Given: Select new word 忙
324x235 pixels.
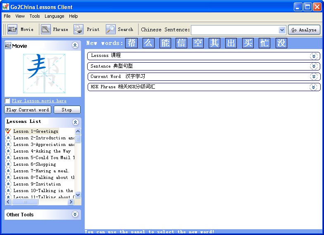Looking at the screenshot, I should click(264, 43).
